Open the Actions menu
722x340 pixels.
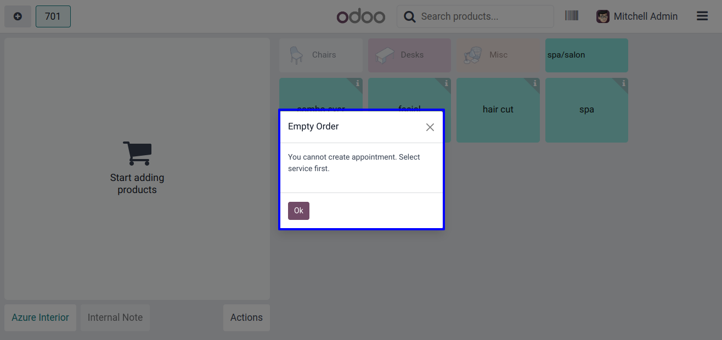[246, 318]
